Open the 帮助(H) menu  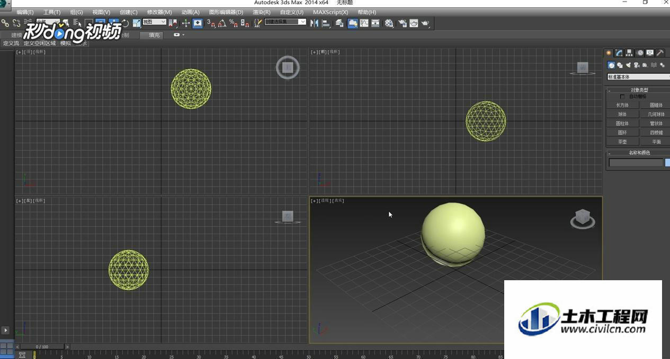[x=367, y=12]
